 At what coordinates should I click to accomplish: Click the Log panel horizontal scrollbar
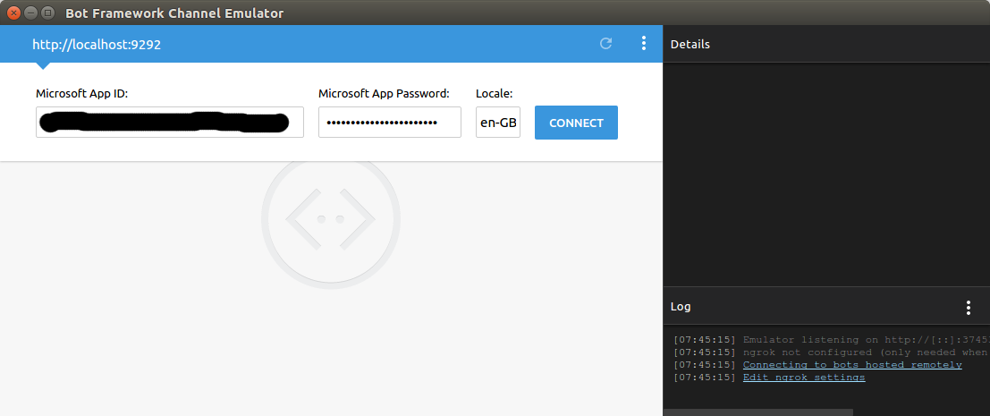(x=757, y=412)
